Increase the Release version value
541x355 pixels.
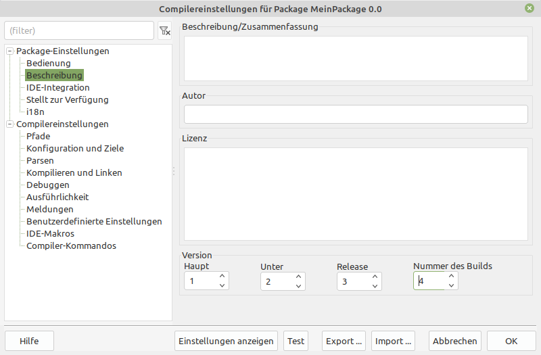(375, 277)
